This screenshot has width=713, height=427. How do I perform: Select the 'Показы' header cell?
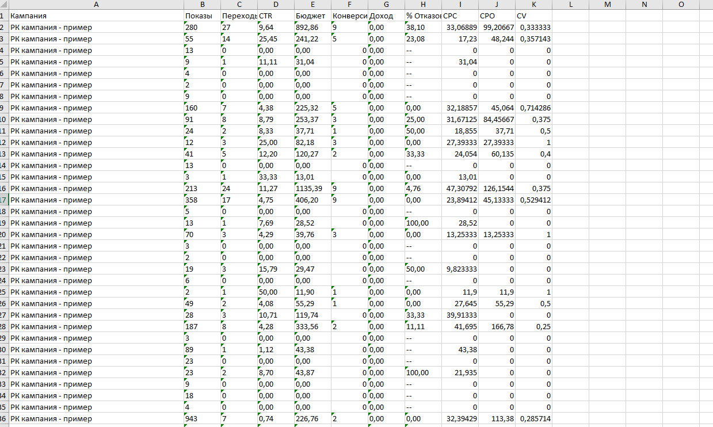coord(201,16)
